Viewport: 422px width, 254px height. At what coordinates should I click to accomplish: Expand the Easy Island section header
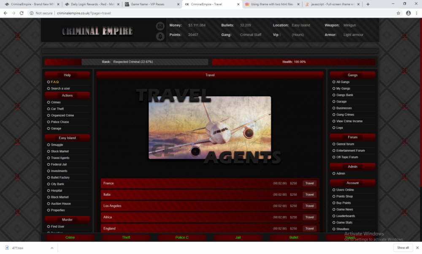[x=67, y=138]
